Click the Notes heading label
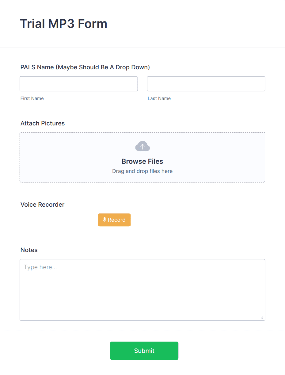This screenshot has width=285, height=375. 29,250
